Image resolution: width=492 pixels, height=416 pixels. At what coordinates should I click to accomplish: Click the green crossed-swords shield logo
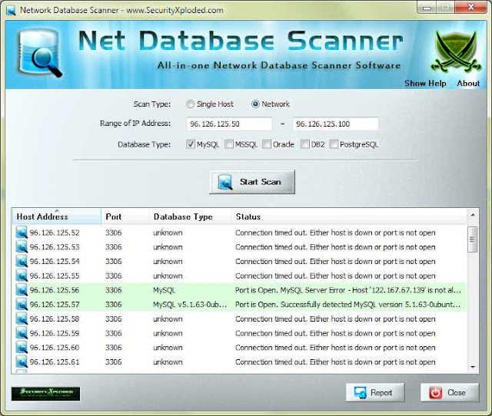[456, 51]
